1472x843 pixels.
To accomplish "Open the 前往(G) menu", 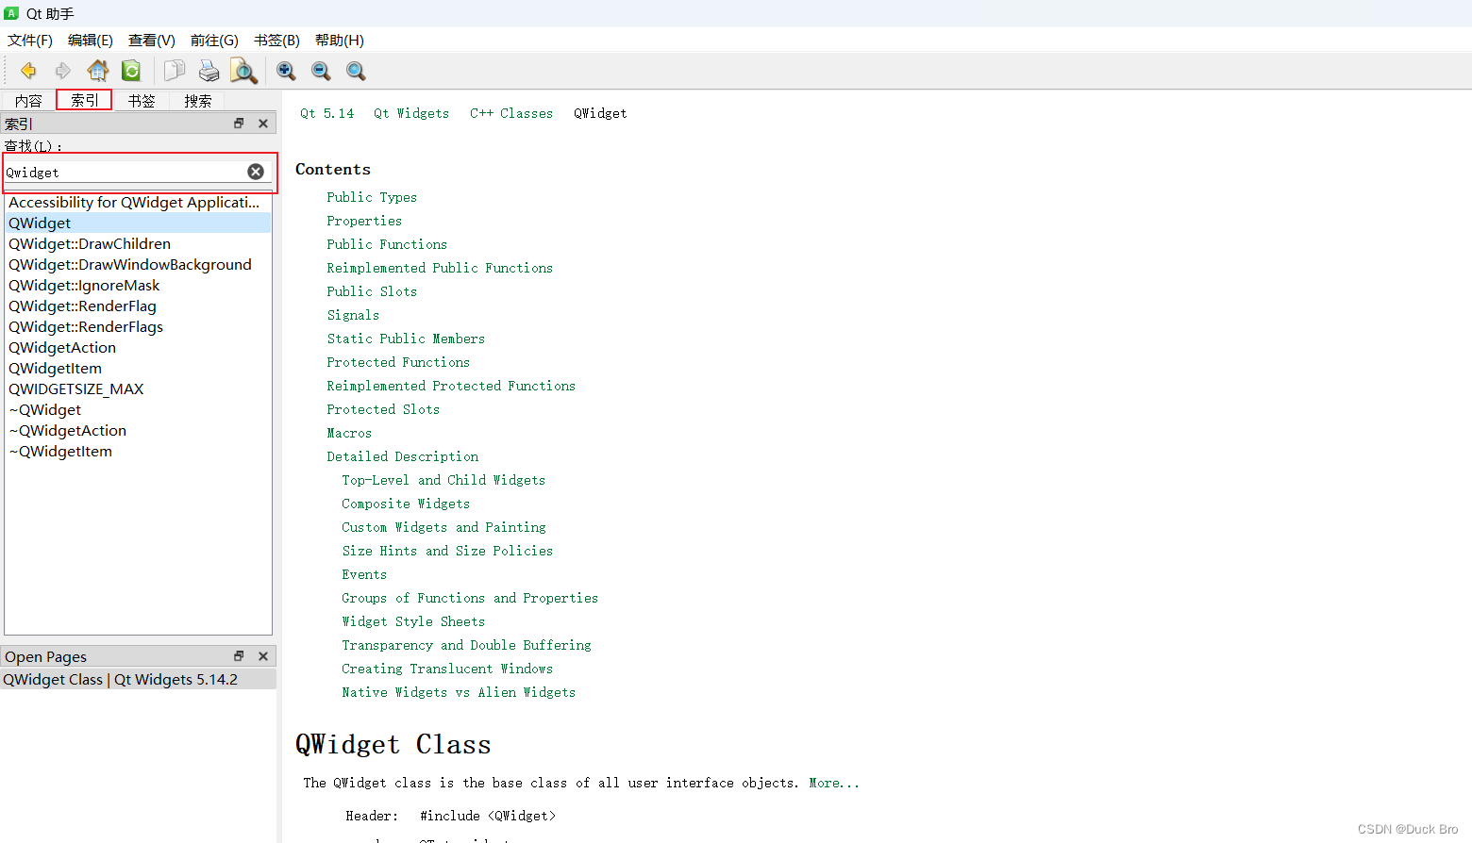I will [x=214, y=41].
